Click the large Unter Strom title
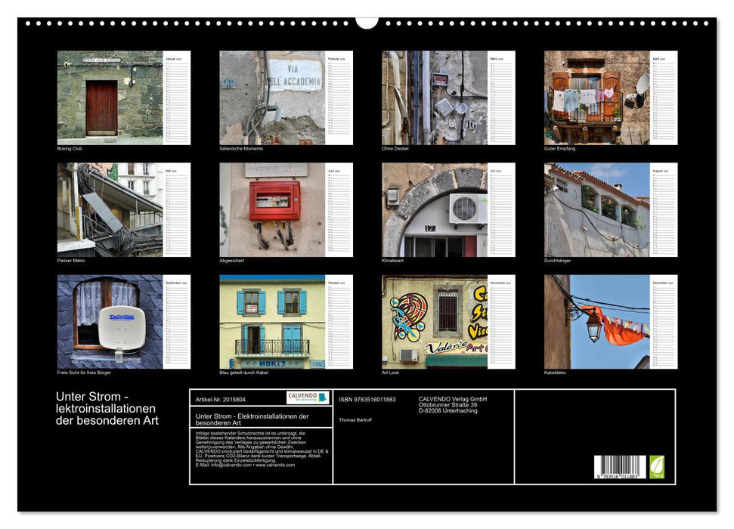Viewport: 734px width, 529px height. point(107,408)
